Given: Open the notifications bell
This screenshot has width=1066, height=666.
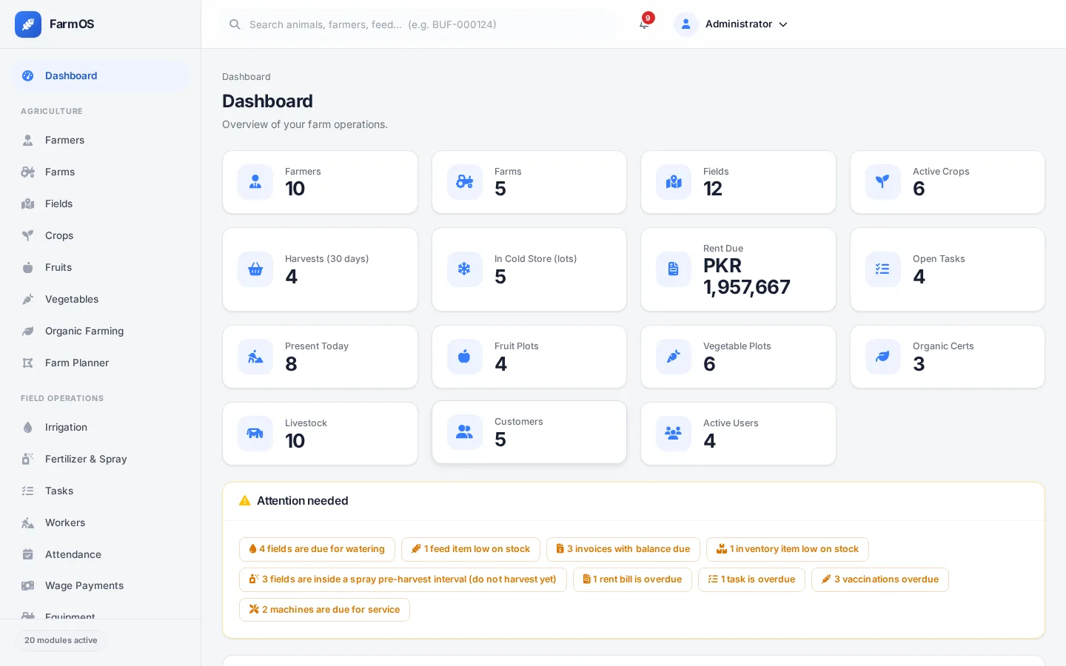Looking at the screenshot, I should [x=644, y=24].
